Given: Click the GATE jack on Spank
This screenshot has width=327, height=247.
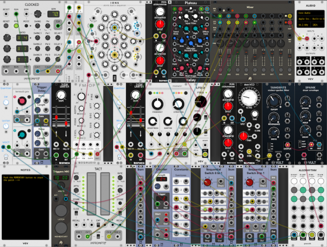Looking at the screenshot, I should click(304, 155).
